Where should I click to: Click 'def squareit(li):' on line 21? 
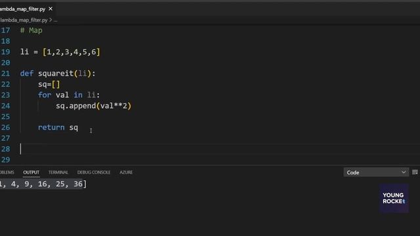pos(58,73)
